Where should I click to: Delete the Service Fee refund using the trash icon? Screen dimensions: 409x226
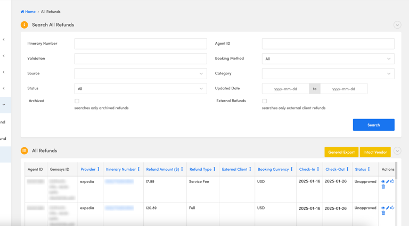tap(383, 187)
